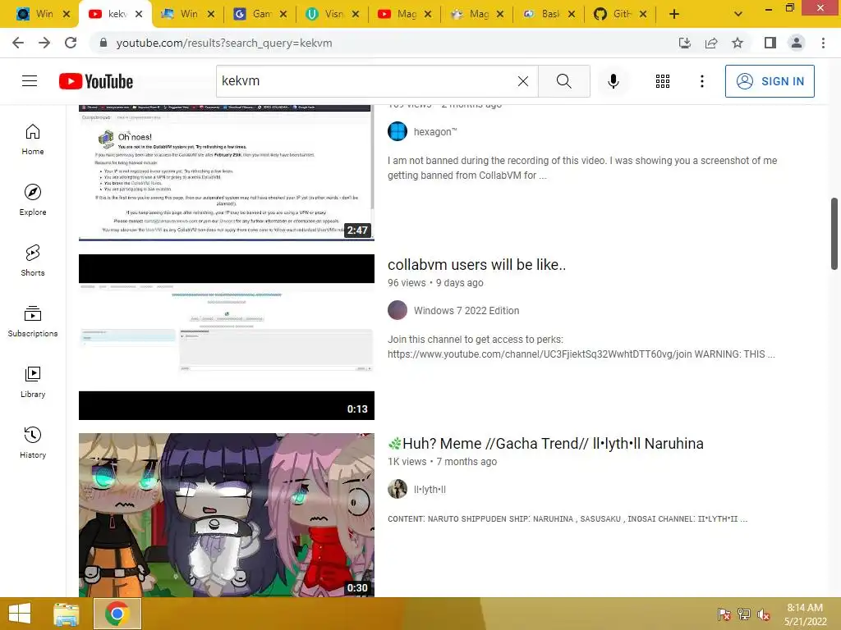Image resolution: width=841 pixels, height=630 pixels.
Task: Click '1K views • 7 months ago' text
Action: tap(442, 462)
